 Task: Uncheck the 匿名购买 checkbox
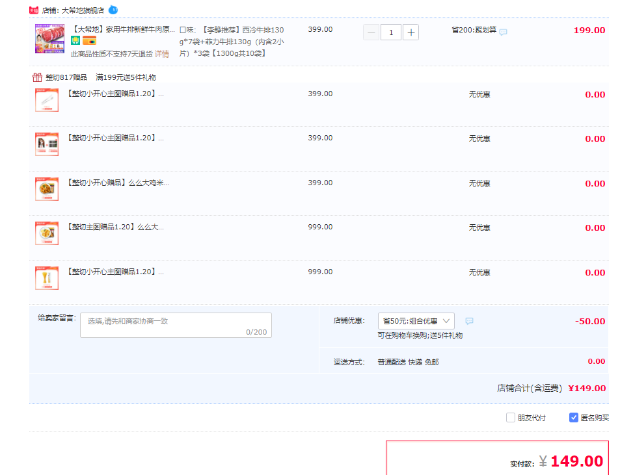click(x=574, y=417)
